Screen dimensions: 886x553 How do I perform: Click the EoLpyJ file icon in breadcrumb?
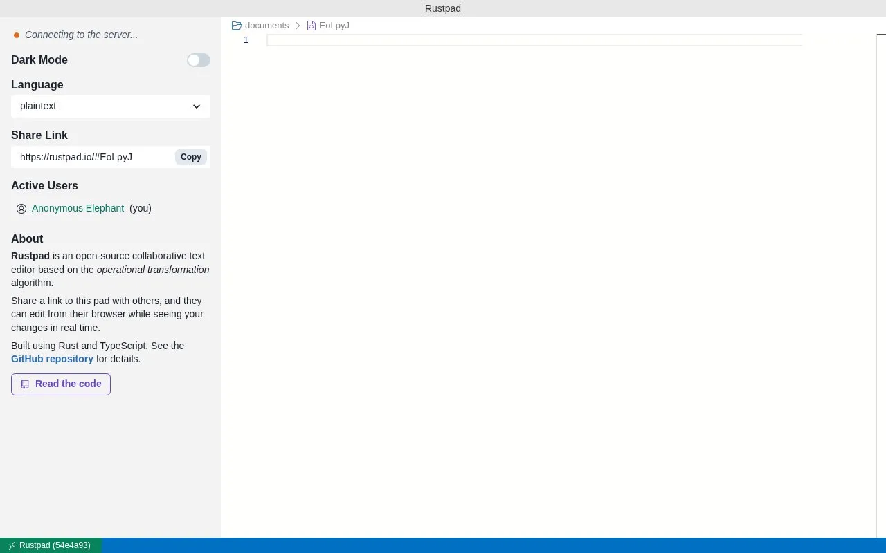311,26
